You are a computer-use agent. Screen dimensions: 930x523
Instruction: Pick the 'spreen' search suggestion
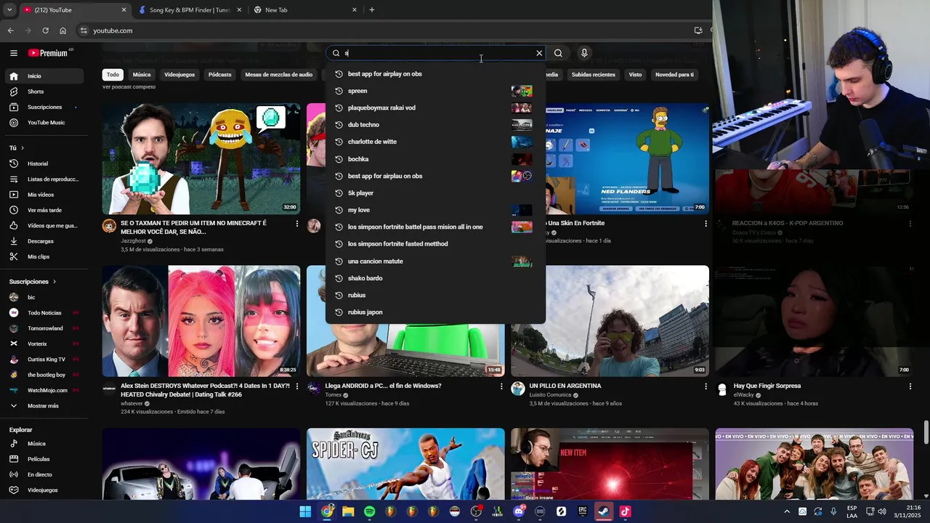click(x=435, y=91)
